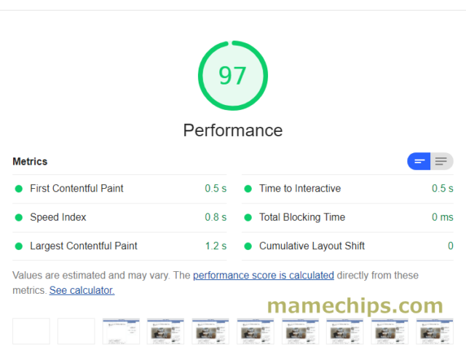Click the Largest Contentful Paint 1.2 s value

click(216, 246)
